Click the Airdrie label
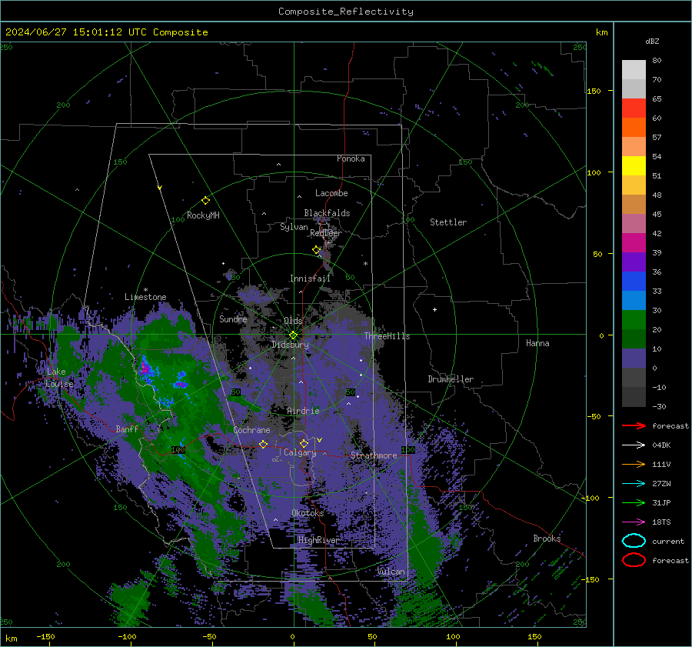Image resolution: width=692 pixels, height=647 pixels. pos(303,411)
